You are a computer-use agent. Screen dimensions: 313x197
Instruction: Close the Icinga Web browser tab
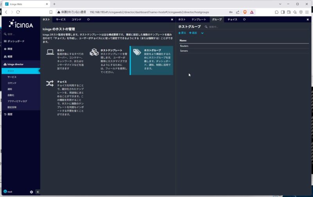(47, 4)
